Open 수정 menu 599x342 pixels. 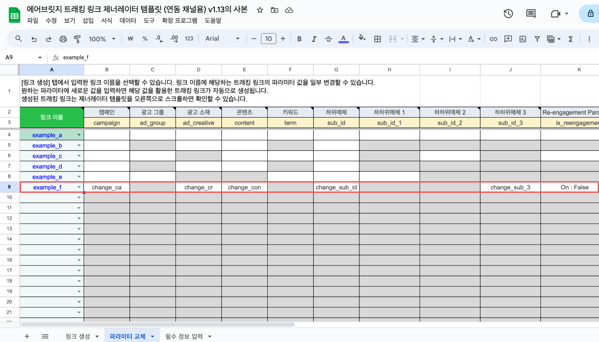(x=51, y=21)
